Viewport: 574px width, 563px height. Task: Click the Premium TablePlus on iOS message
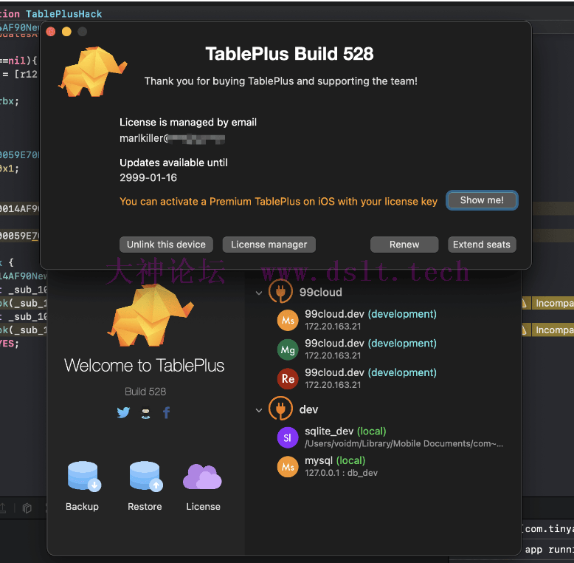click(x=279, y=202)
